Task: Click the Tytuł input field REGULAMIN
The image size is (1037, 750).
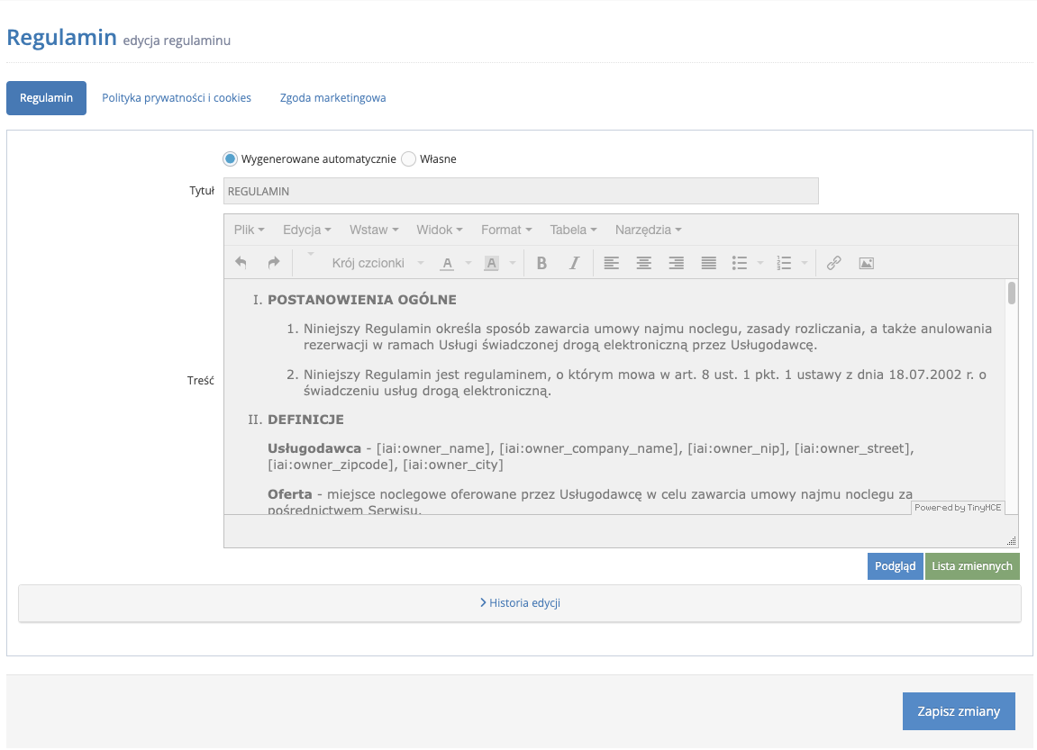Action: [521, 191]
